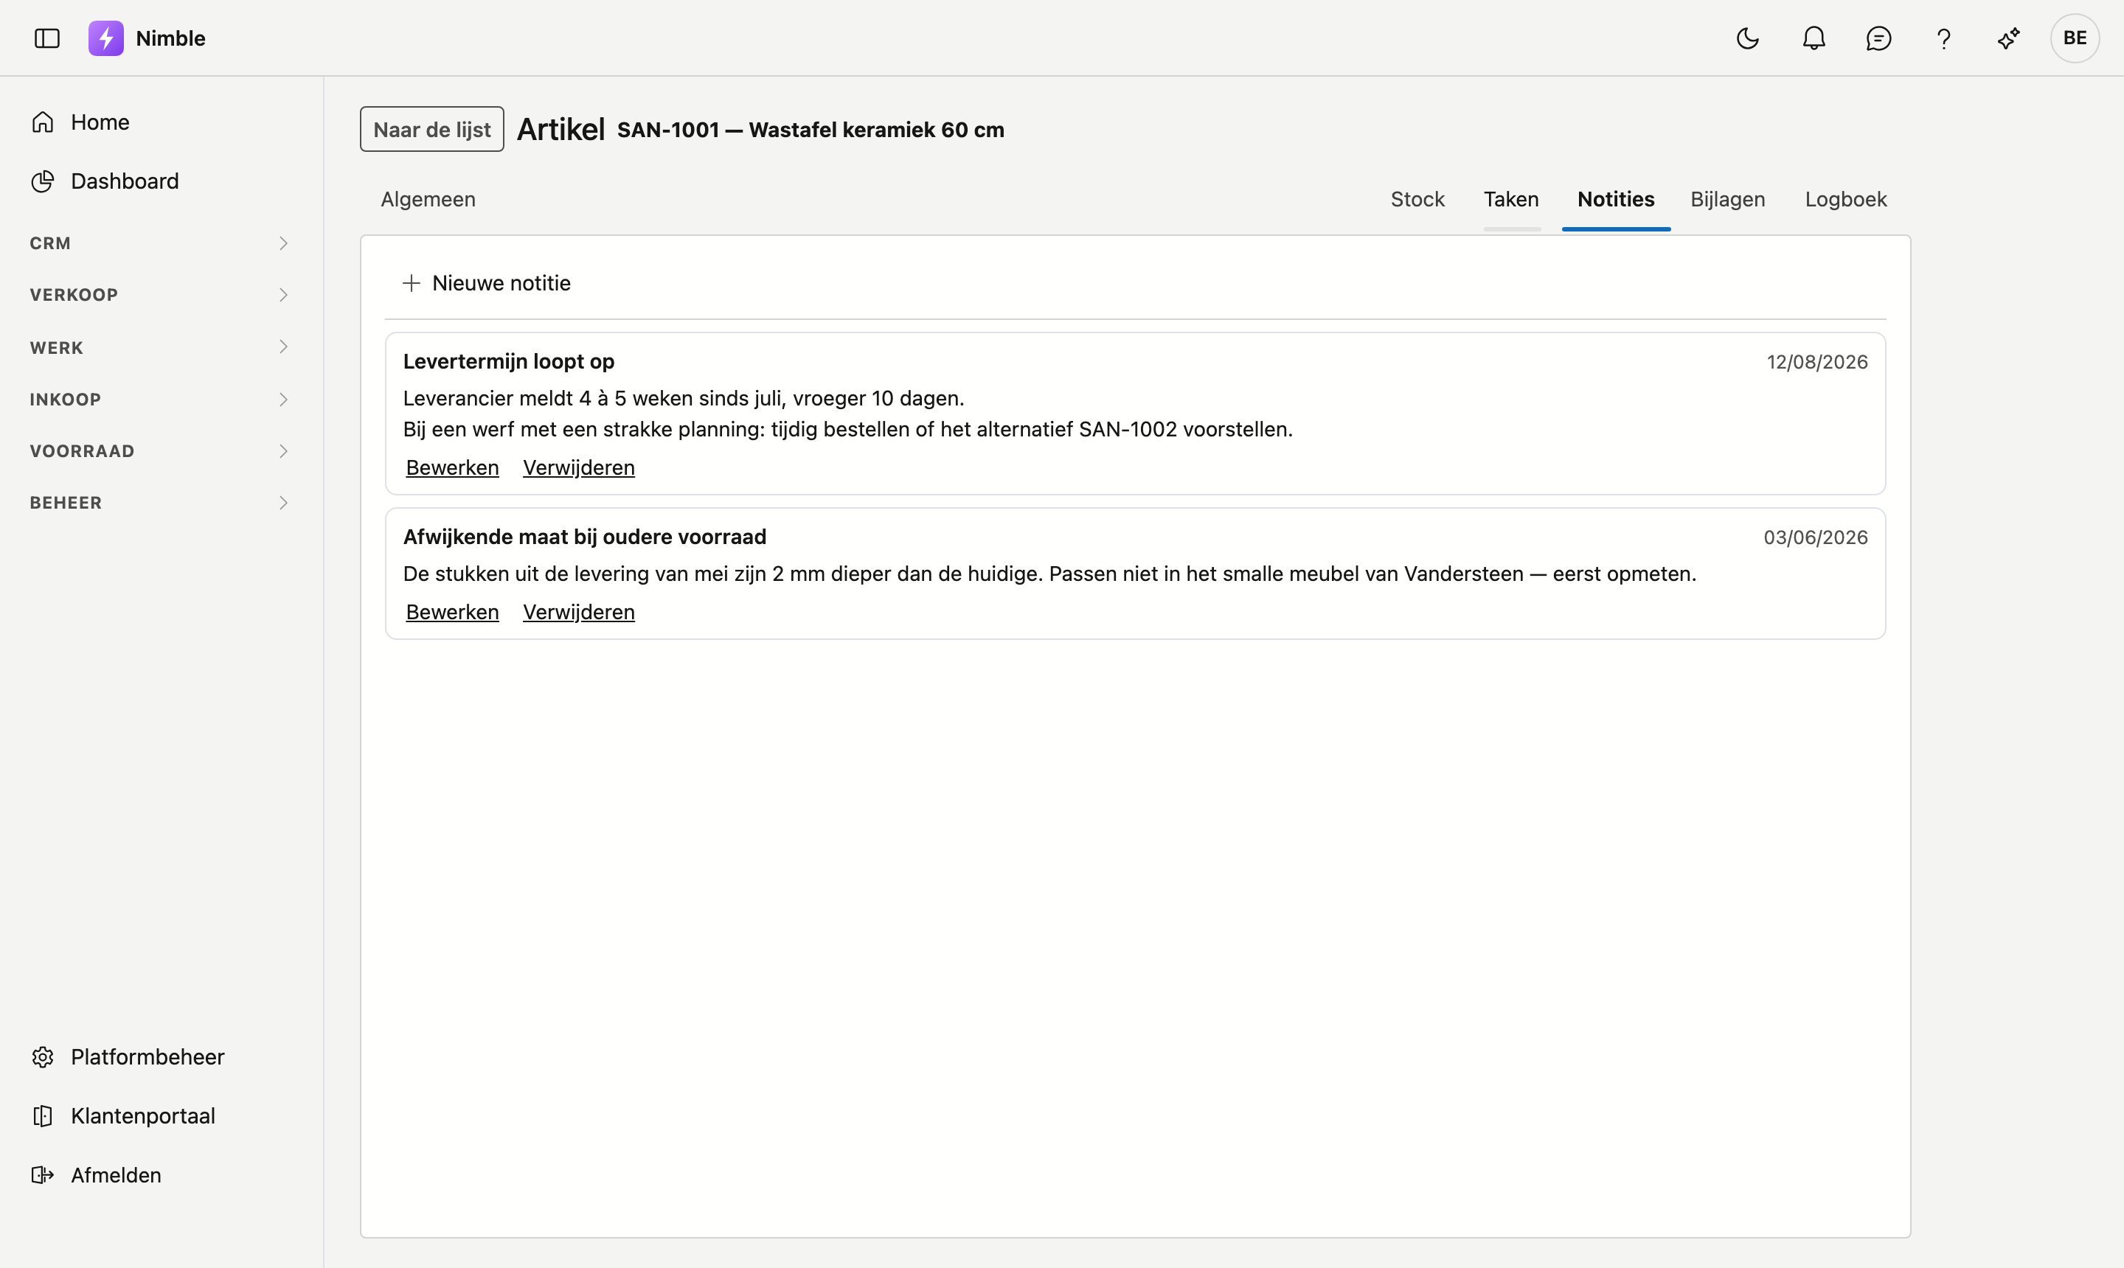
Task: Click the text about the Vandersteen meubel
Action: (x=1049, y=574)
